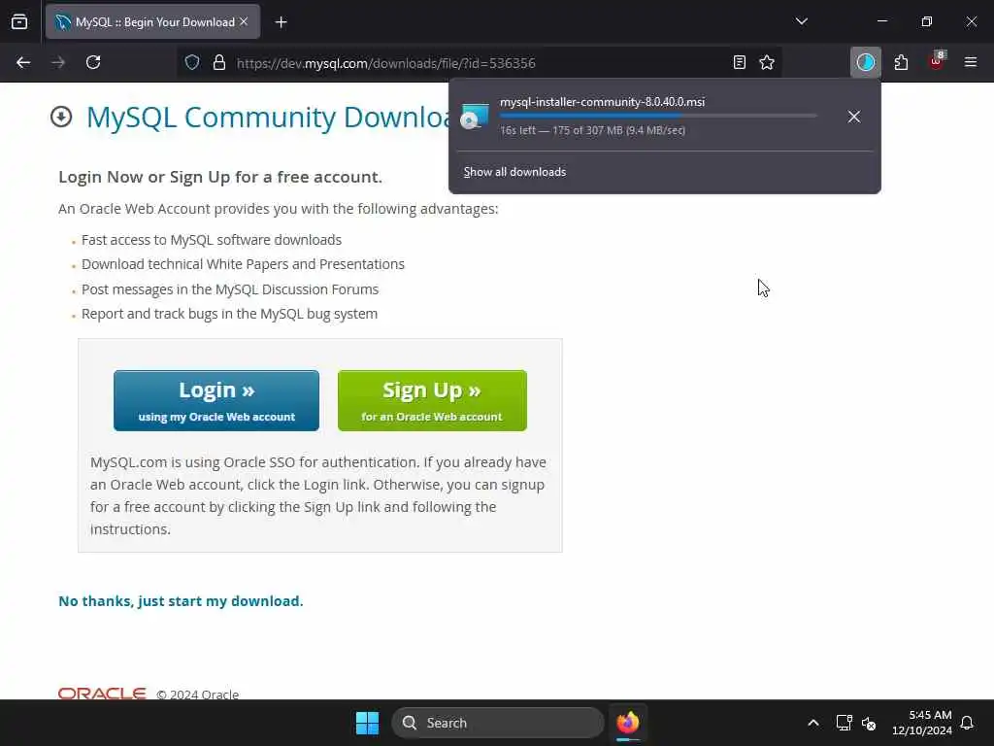Click the installer file icon in downloads
This screenshot has width=994, height=746.
[x=475, y=117]
